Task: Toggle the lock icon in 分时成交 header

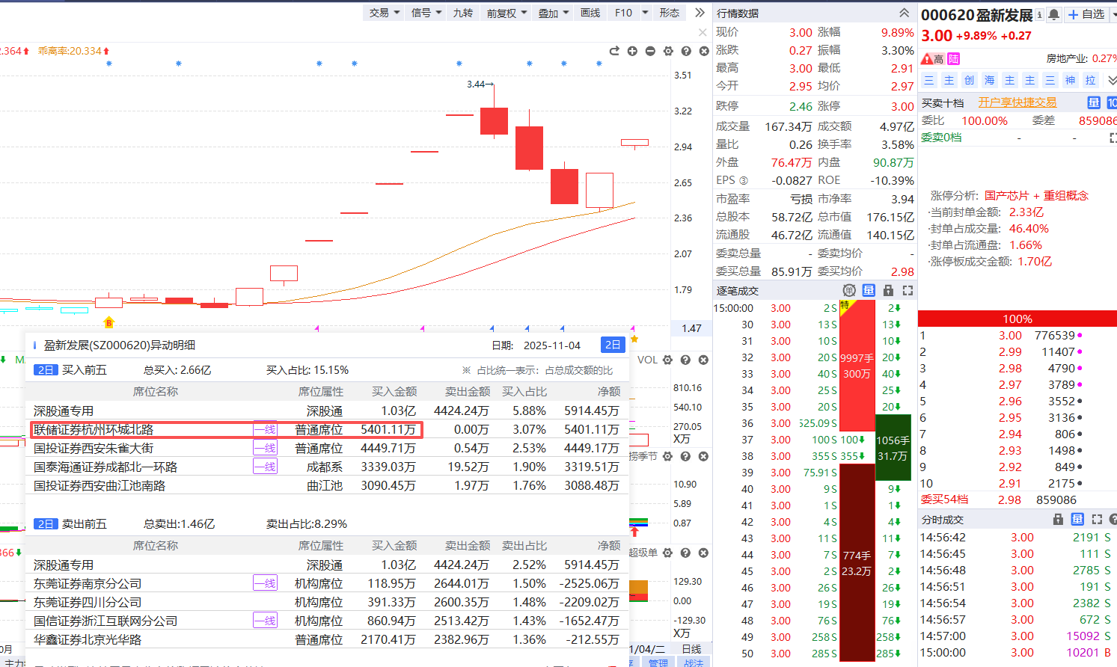Action: pyautogui.click(x=1058, y=519)
